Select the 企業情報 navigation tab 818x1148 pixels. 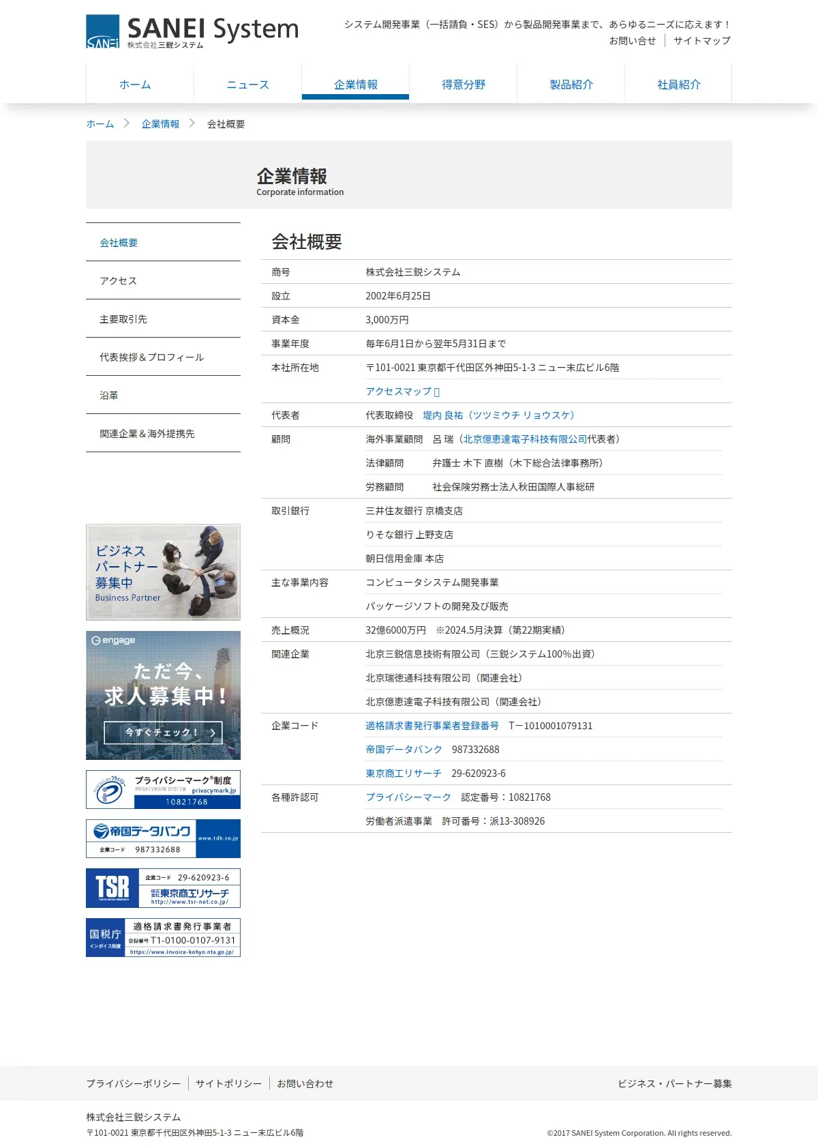click(x=355, y=85)
